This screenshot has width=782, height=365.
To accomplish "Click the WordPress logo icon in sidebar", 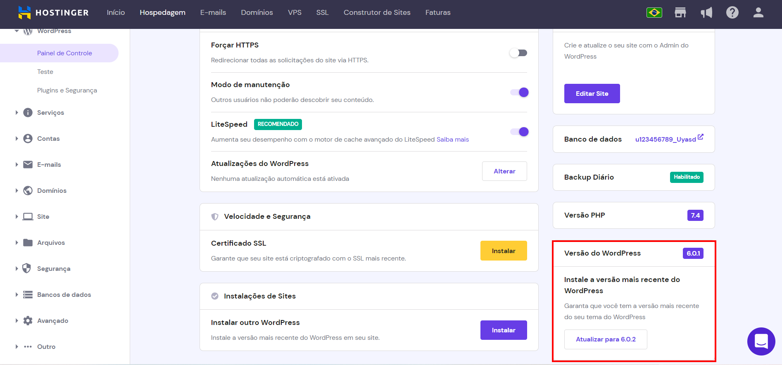I will click(28, 31).
